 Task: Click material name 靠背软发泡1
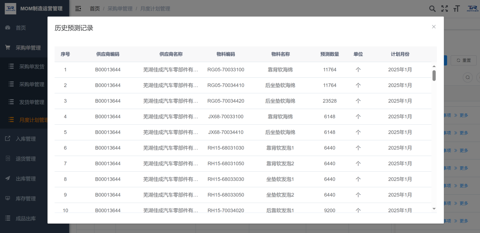coord(280,148)
